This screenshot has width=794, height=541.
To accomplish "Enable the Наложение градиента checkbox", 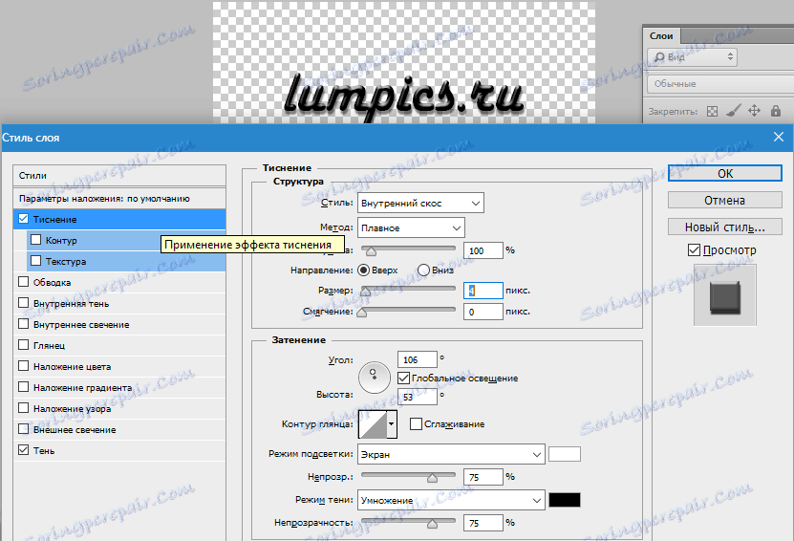I will coord(23,387).
